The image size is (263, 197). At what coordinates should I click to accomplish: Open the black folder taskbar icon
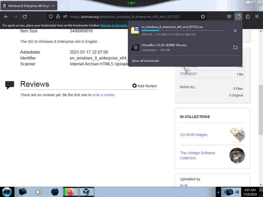tap(23, 192)
